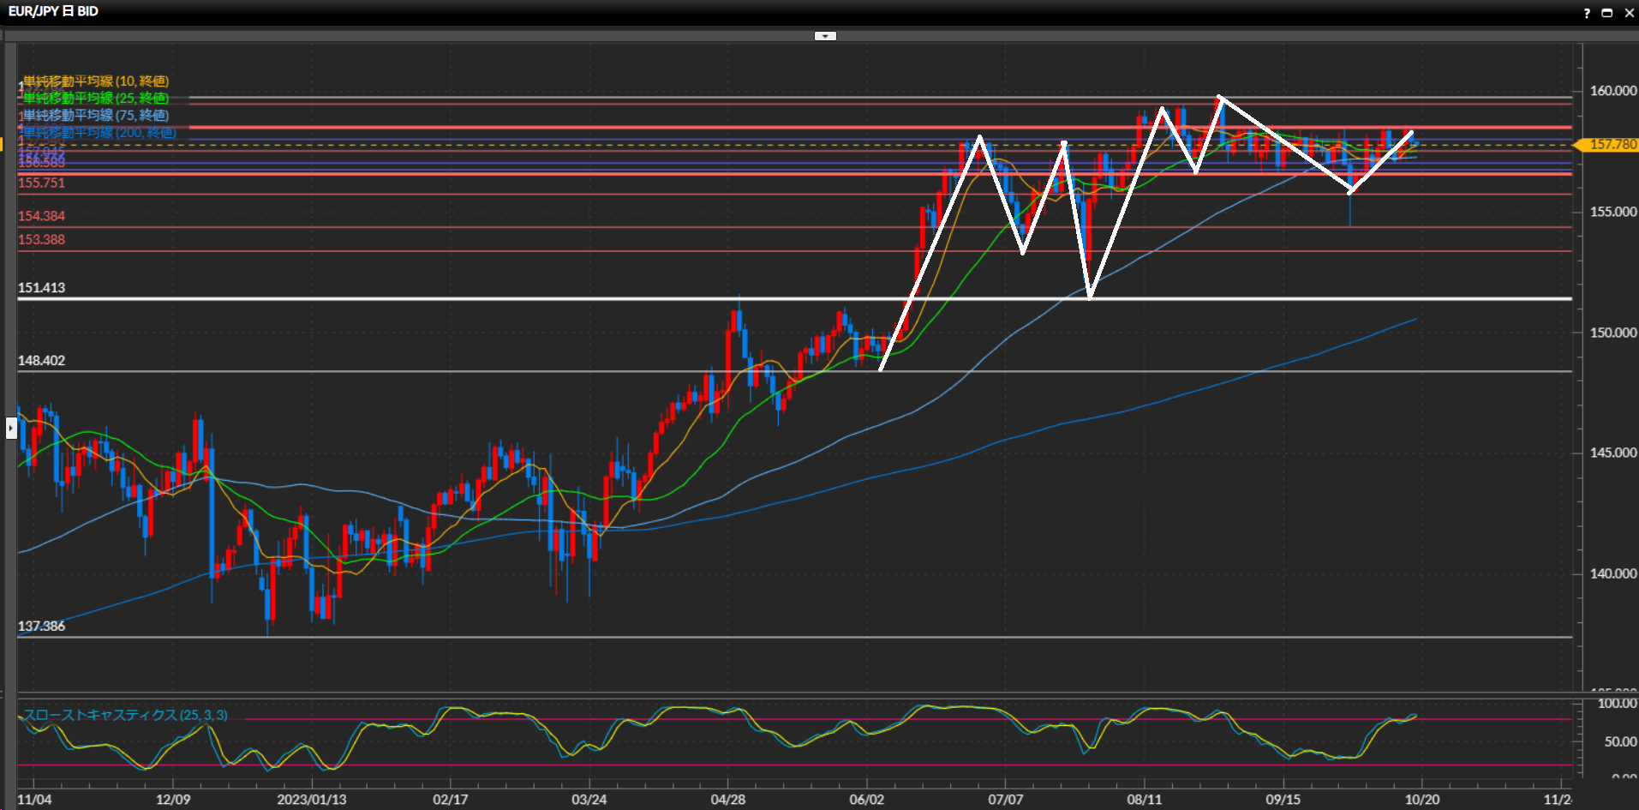Select the 単純移動平均線 (75, 終値) indicator label
Viewport: 1639px width, 810px height.
click(x=95, y=116)
